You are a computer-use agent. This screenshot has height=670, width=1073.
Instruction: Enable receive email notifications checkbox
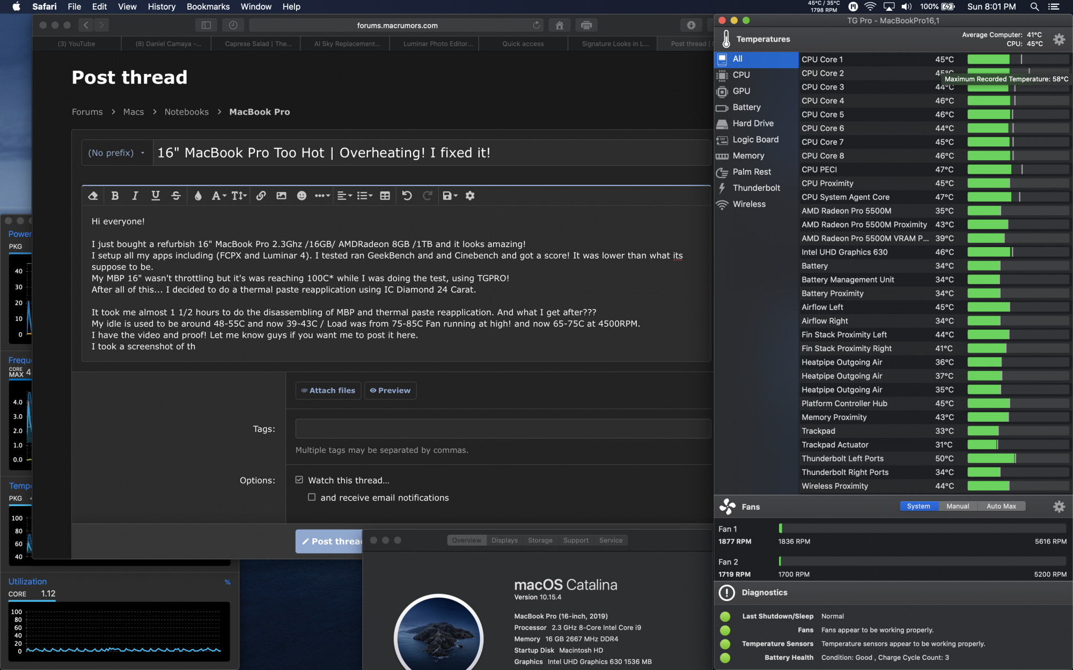[x=312, y=497]
